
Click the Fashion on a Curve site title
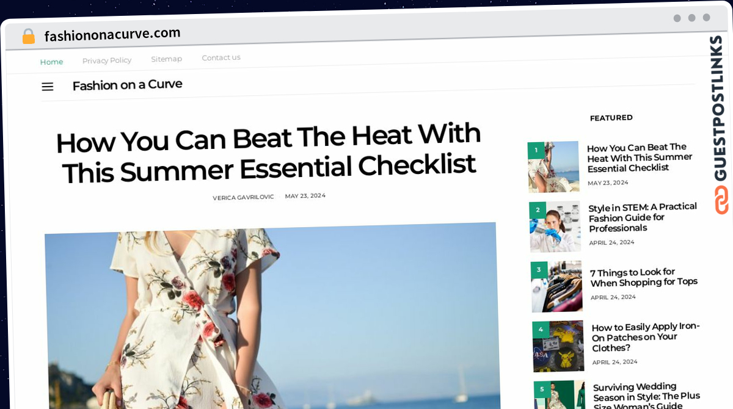coord(127,85)
